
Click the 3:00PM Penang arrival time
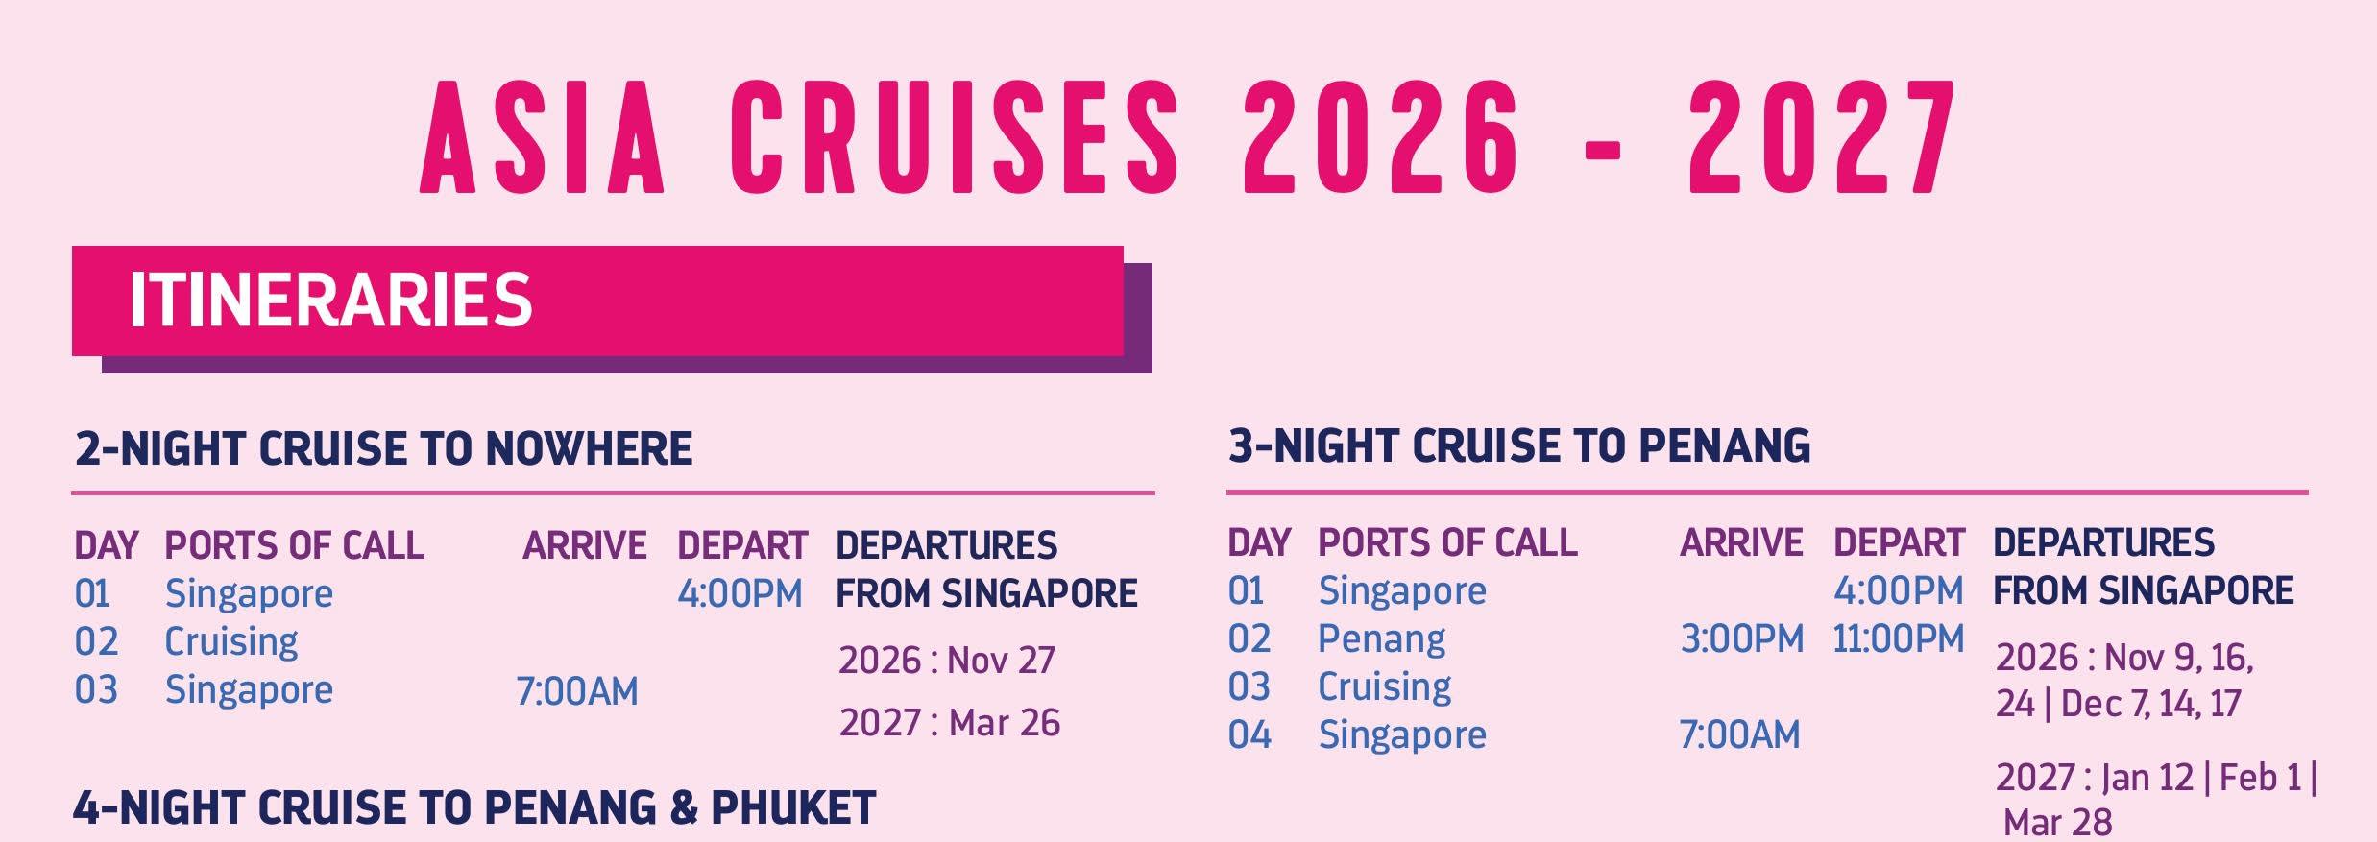click(x=1741, y=639)
